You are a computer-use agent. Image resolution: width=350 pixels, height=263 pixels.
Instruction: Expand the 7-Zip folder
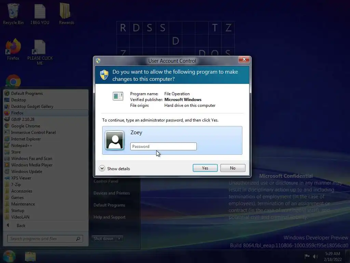(46, 185)
